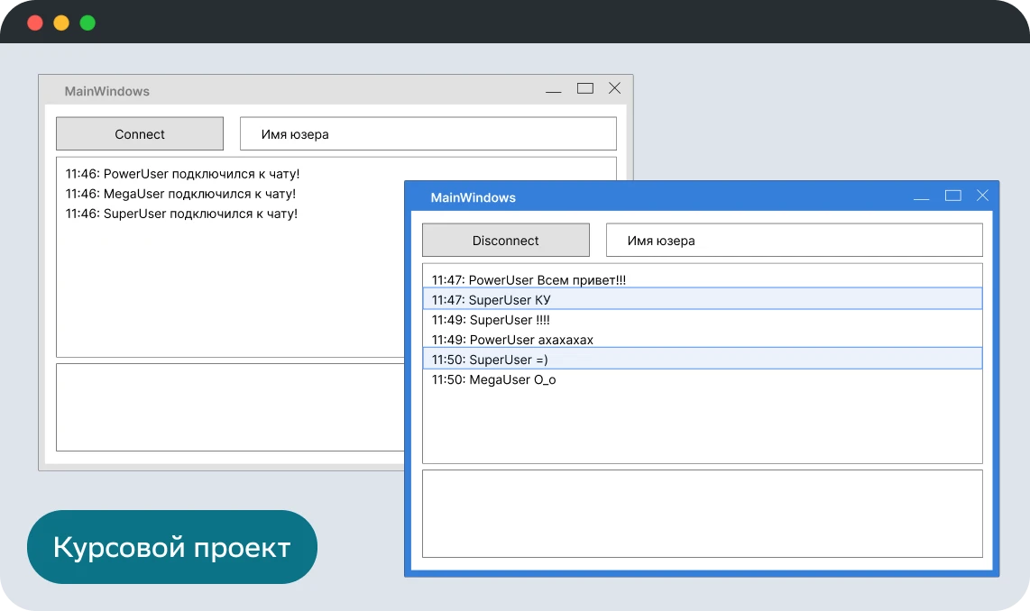
Task: Click the red traffic light dot
Action: click(x=35, y=23)
